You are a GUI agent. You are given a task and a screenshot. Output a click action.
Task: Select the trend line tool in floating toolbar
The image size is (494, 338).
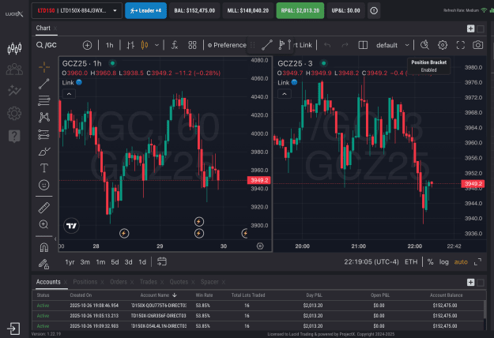coord(267,45)
